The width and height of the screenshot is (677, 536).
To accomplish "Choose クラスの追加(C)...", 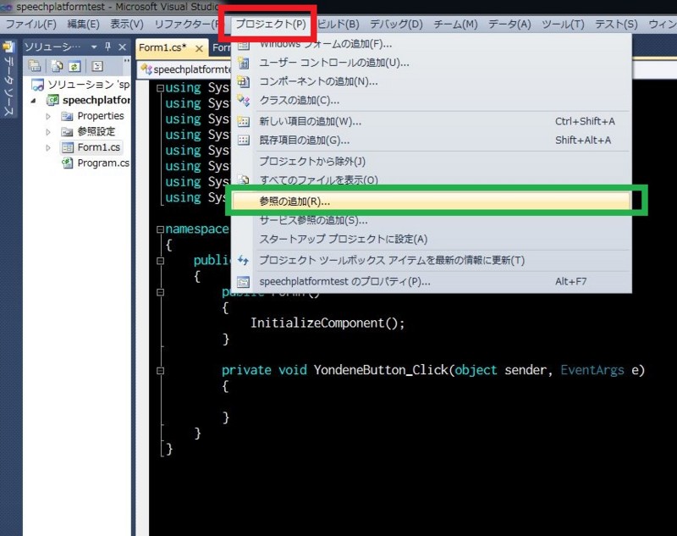I will [x=432, y=101].
